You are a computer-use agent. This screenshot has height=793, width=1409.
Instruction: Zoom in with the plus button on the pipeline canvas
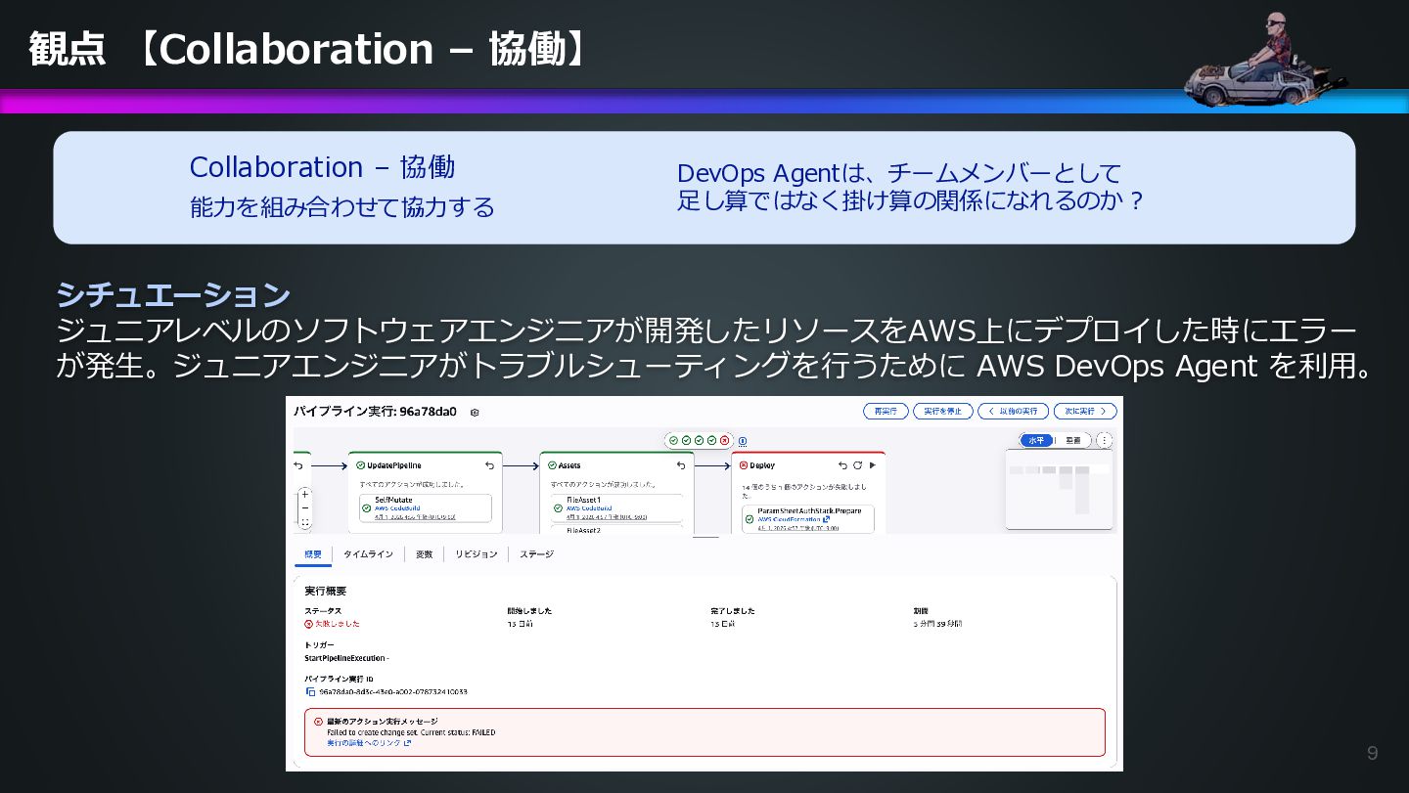pos(305,494)
